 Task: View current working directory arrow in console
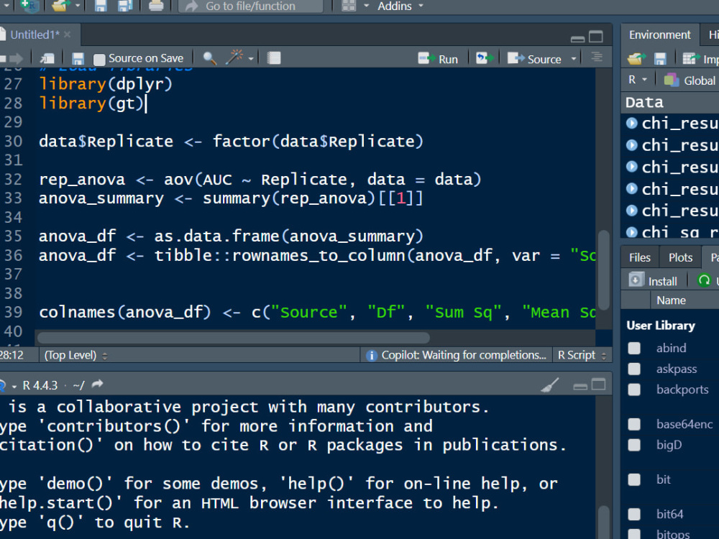97,384
